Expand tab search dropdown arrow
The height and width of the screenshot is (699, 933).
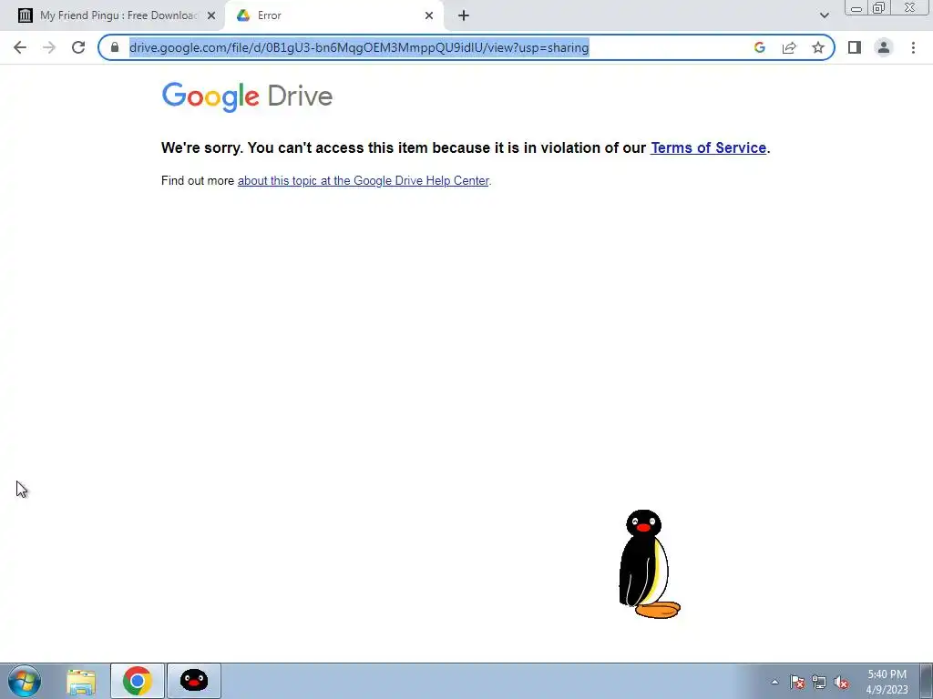tap(824, 15)
